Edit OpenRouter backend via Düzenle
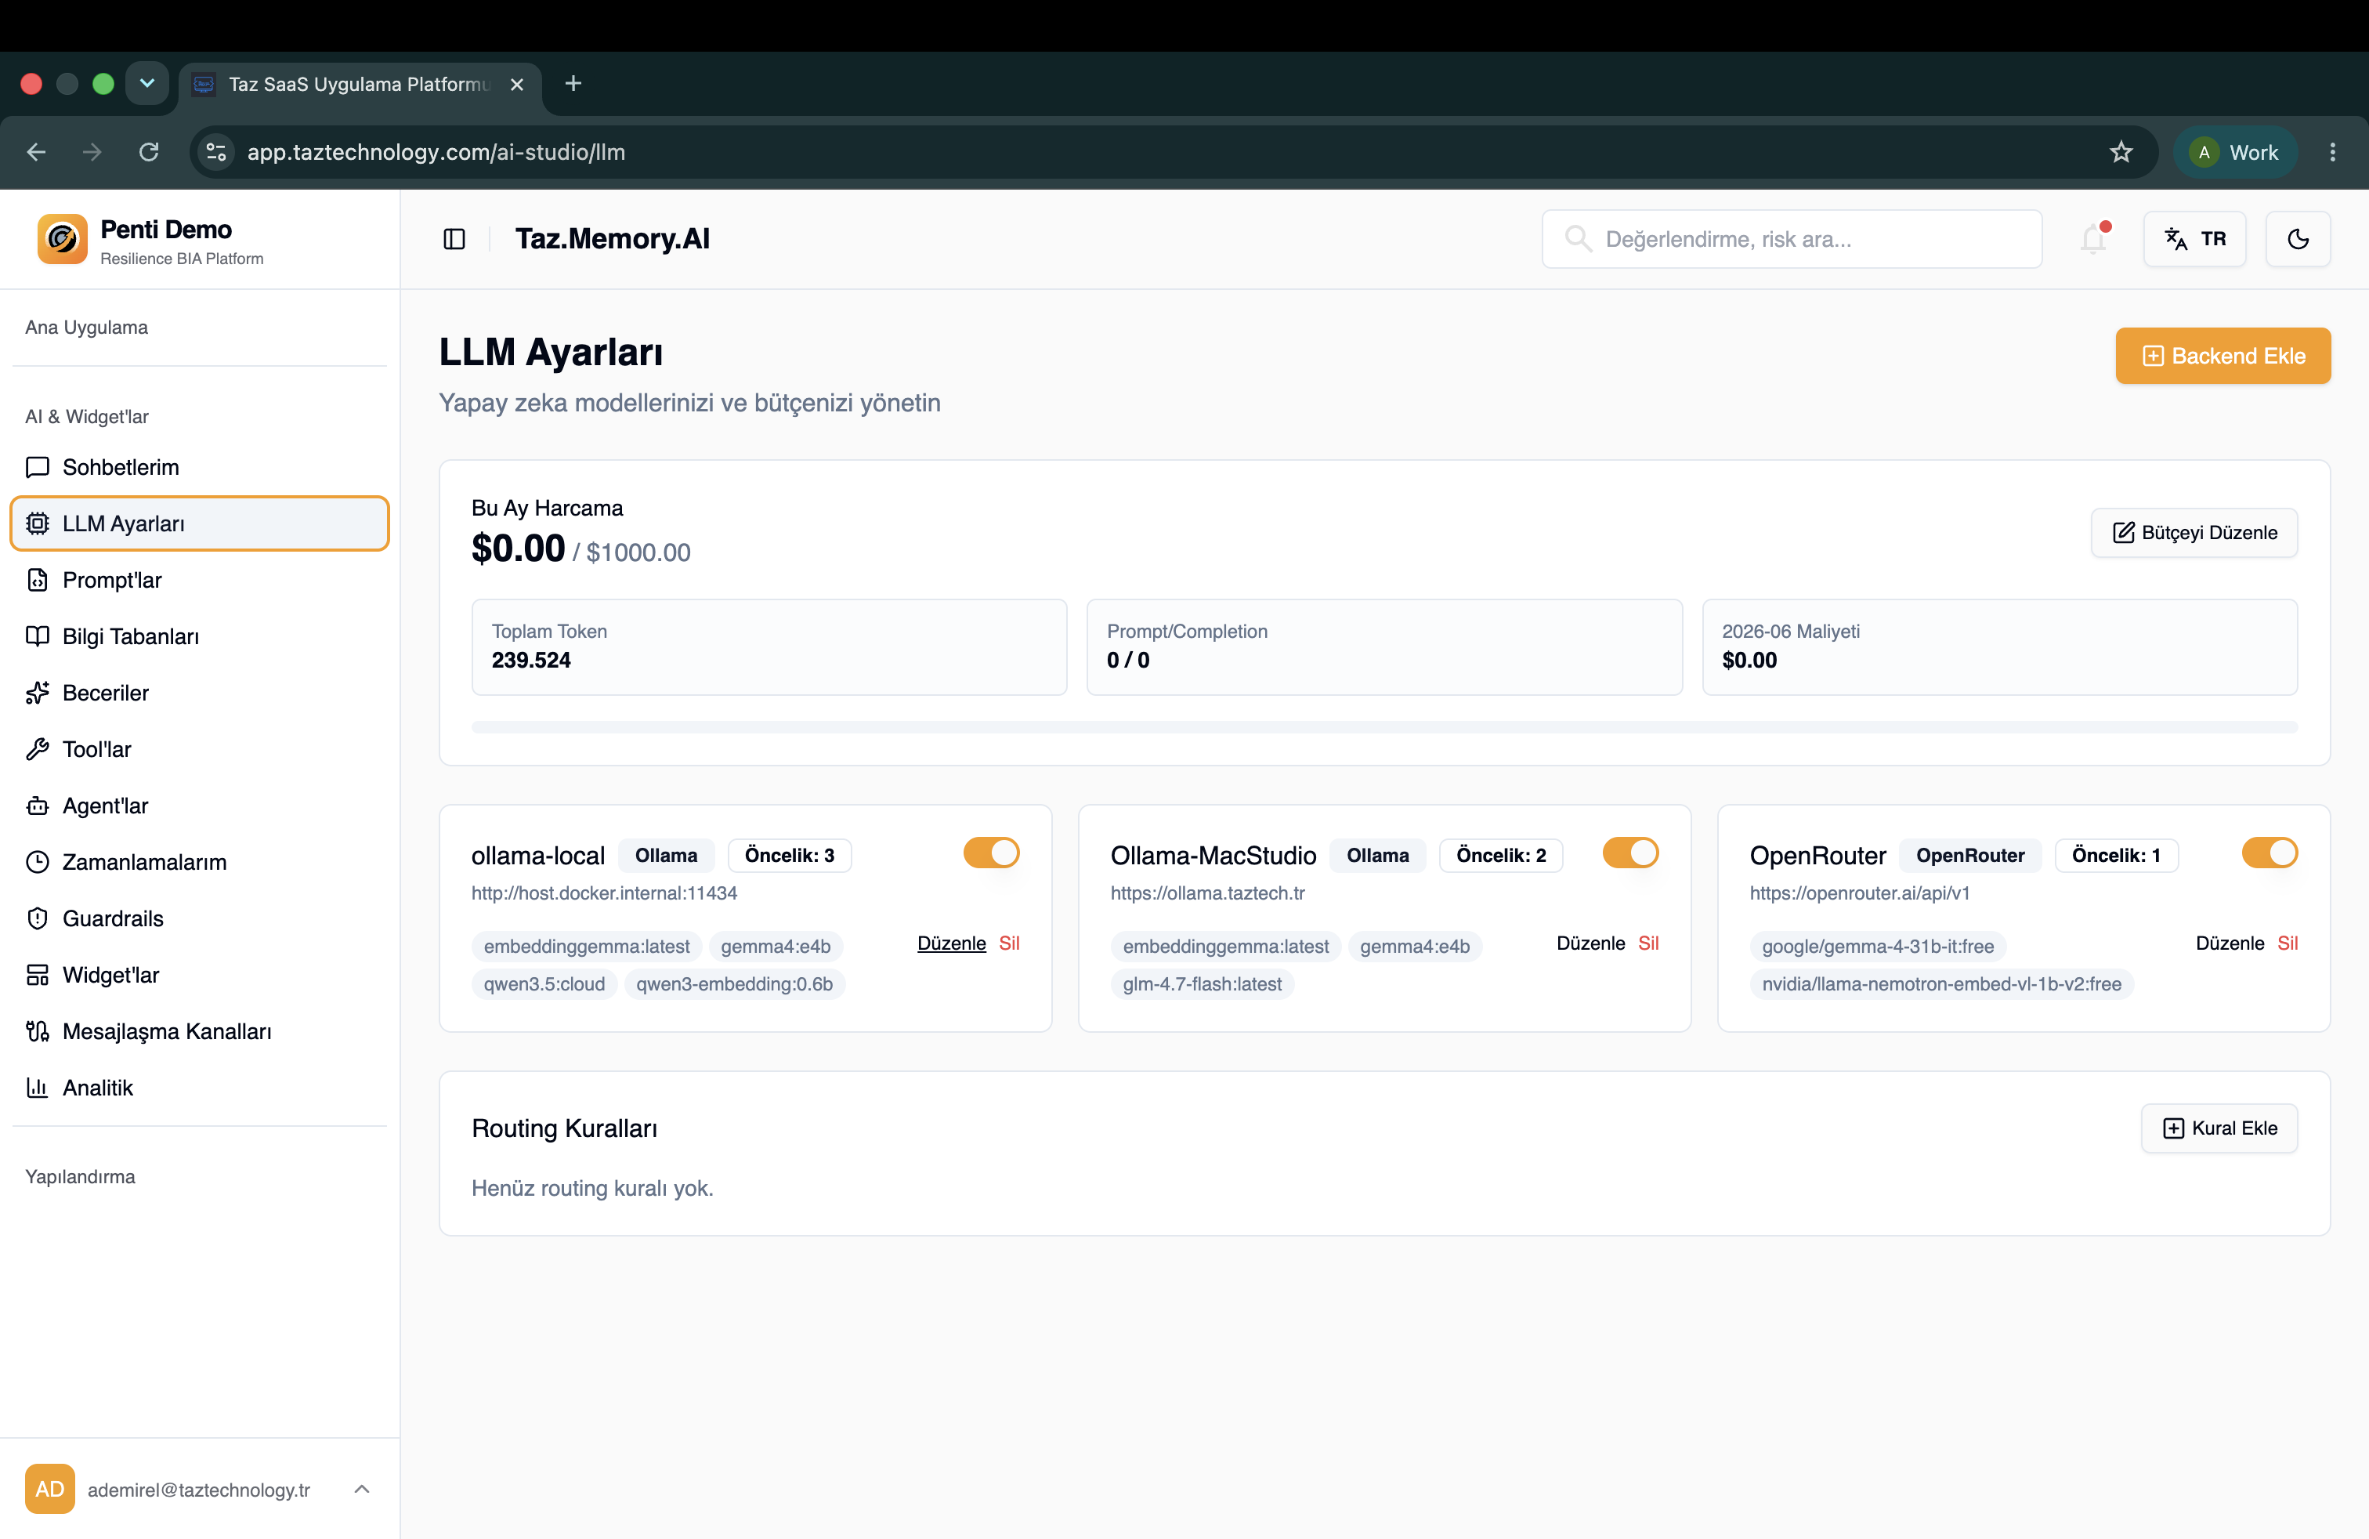2369x1539 pixels. 2230,943
